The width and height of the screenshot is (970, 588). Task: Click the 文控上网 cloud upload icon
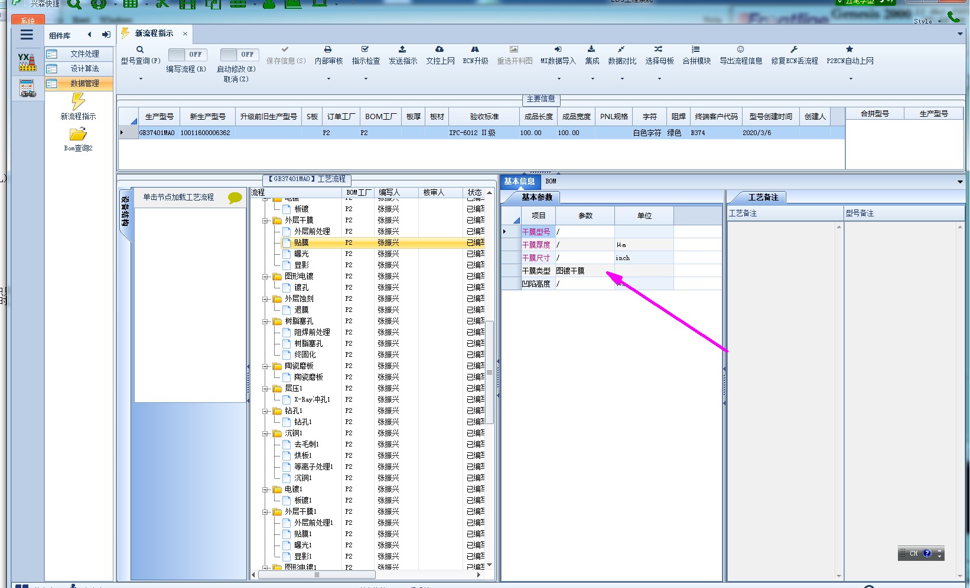click(x=440, y=50)
